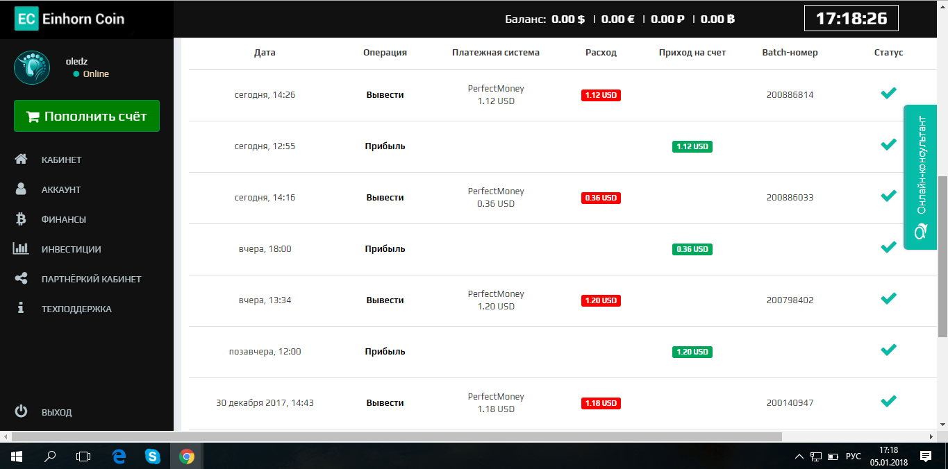Click the 17:18:26 site clock
Viewport: 948px width, 469px height.
(851, 19)
